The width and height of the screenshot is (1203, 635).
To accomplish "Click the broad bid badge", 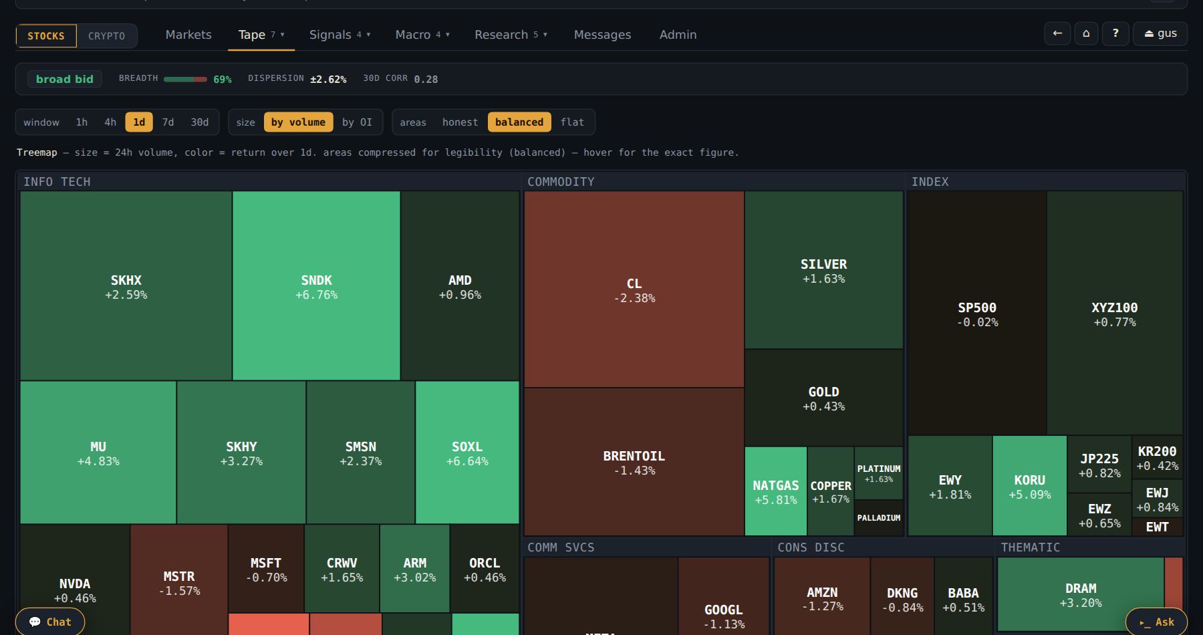I will (65, 79).
